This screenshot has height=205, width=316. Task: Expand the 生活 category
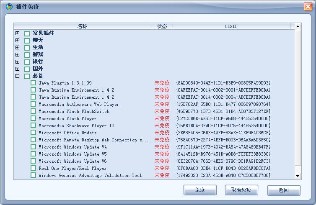coord(18,47)
